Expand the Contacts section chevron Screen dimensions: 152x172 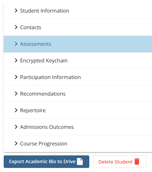click(x=16, y=27)
